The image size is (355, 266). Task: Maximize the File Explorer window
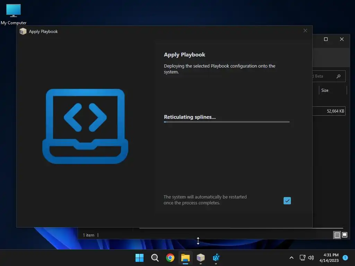[326, 39]
